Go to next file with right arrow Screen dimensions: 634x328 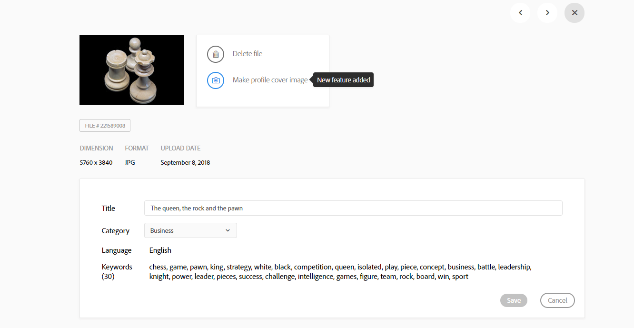pos(547,13)
